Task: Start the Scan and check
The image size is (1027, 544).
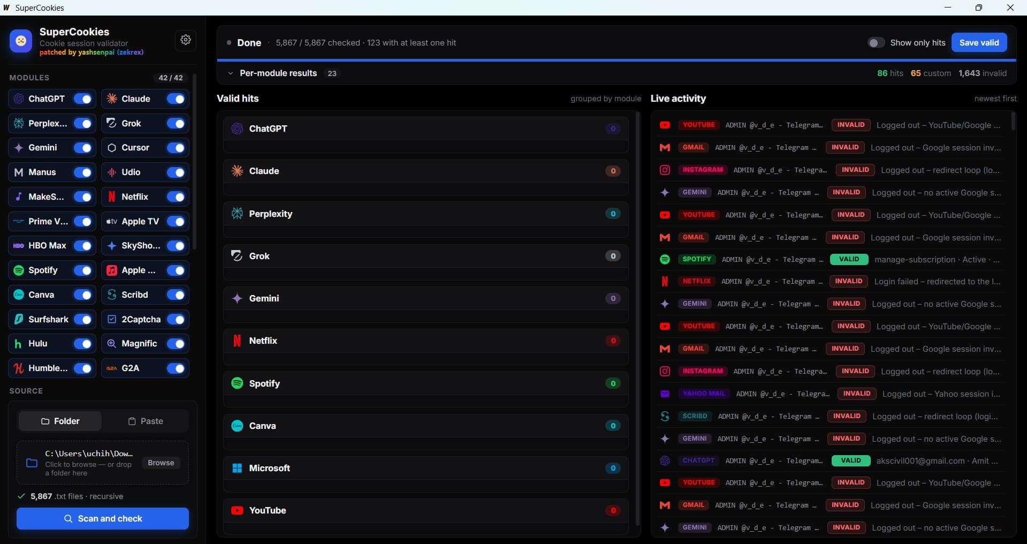Action: pos(103,518)
